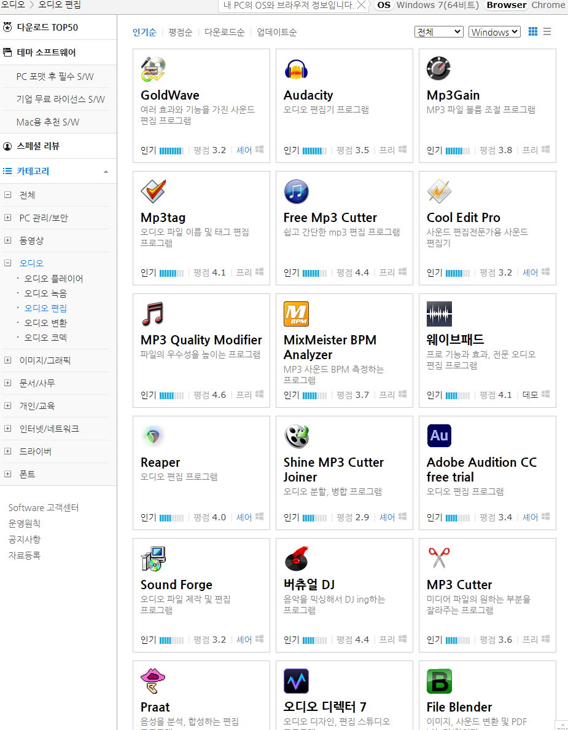Expand the PC 관리/보안 category
This screenshot has width=568, height=730.
click(7, 218)
